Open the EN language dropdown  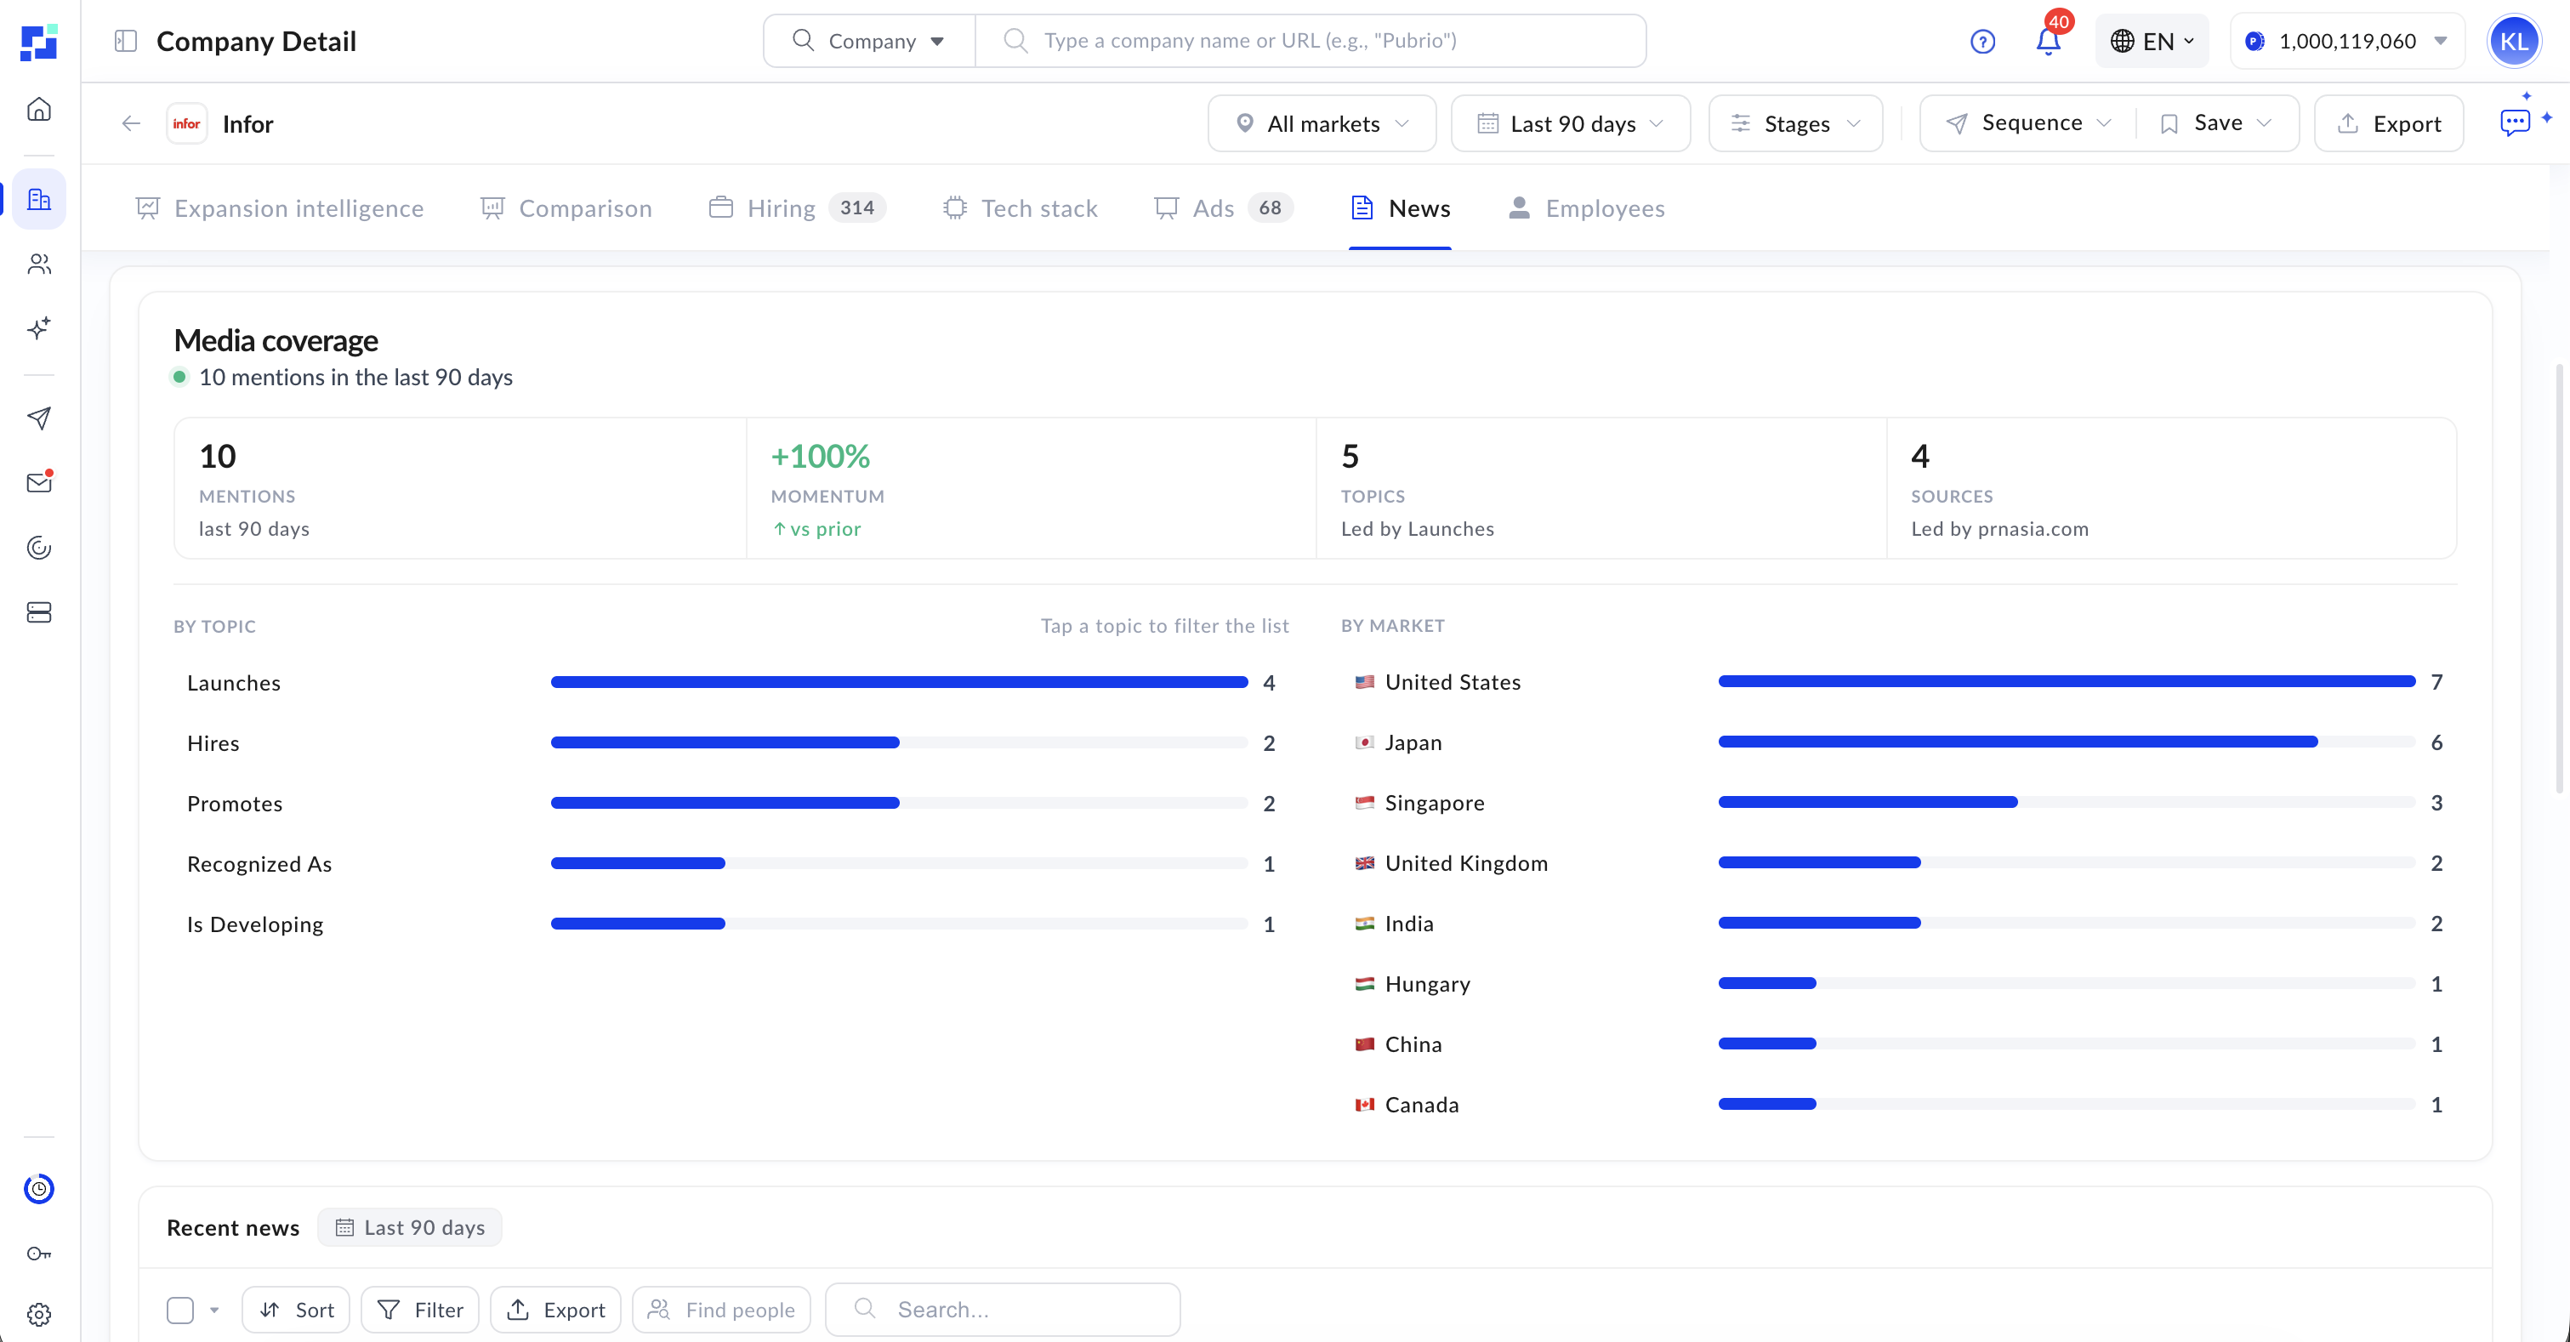coord(2152,41)
